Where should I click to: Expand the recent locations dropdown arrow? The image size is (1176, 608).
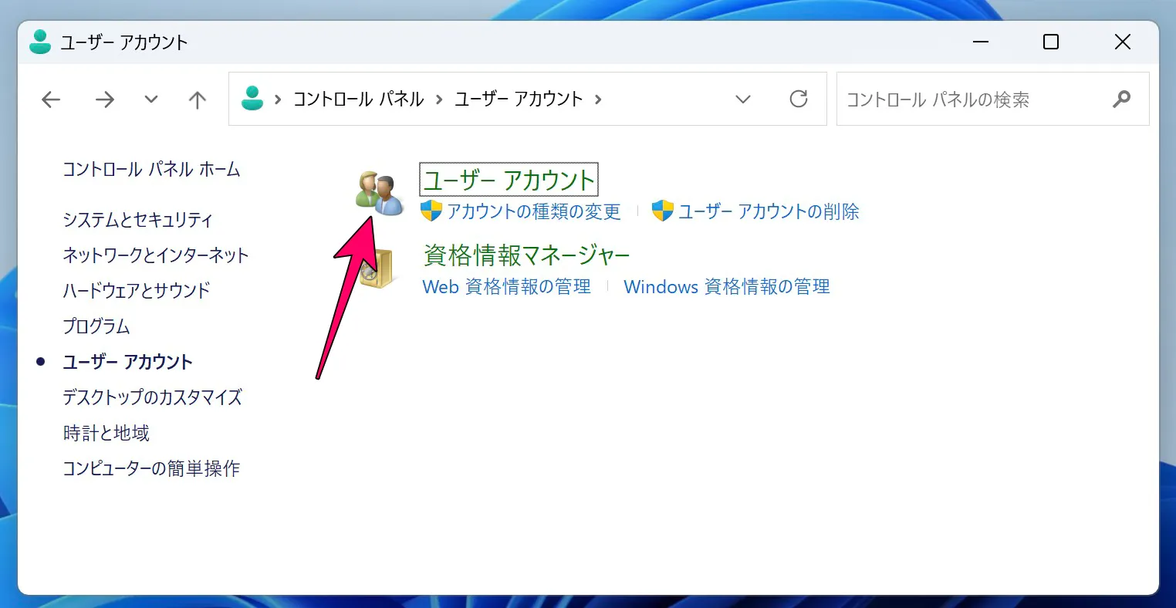click(150, 99)
